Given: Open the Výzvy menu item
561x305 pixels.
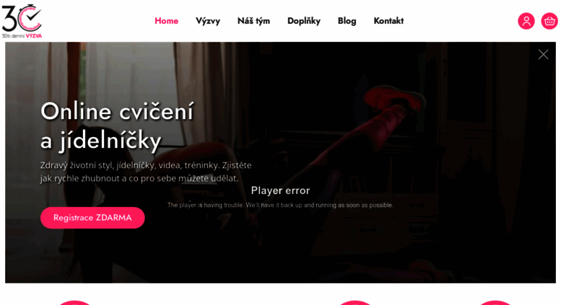Looking at the screenshot, I should click(x=208, y=21).
